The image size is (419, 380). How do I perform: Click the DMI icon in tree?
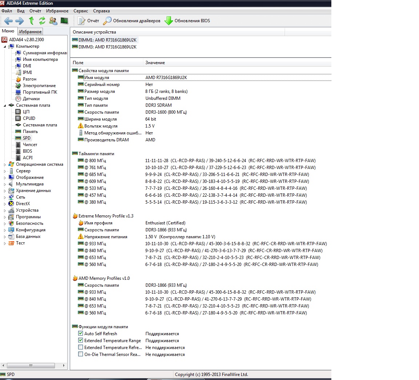(x=18, y=66)
